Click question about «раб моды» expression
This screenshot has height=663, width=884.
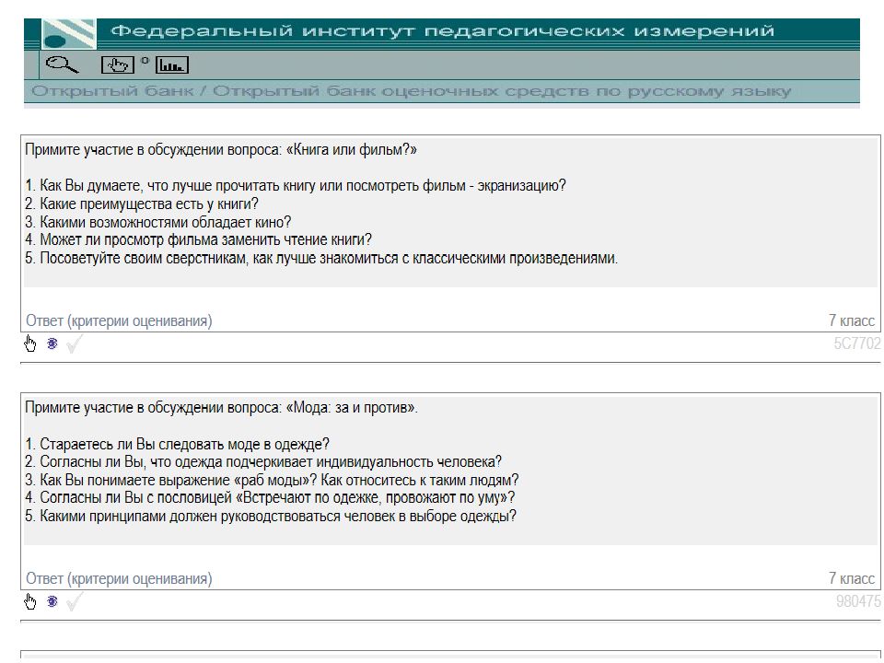pos(272,481)
